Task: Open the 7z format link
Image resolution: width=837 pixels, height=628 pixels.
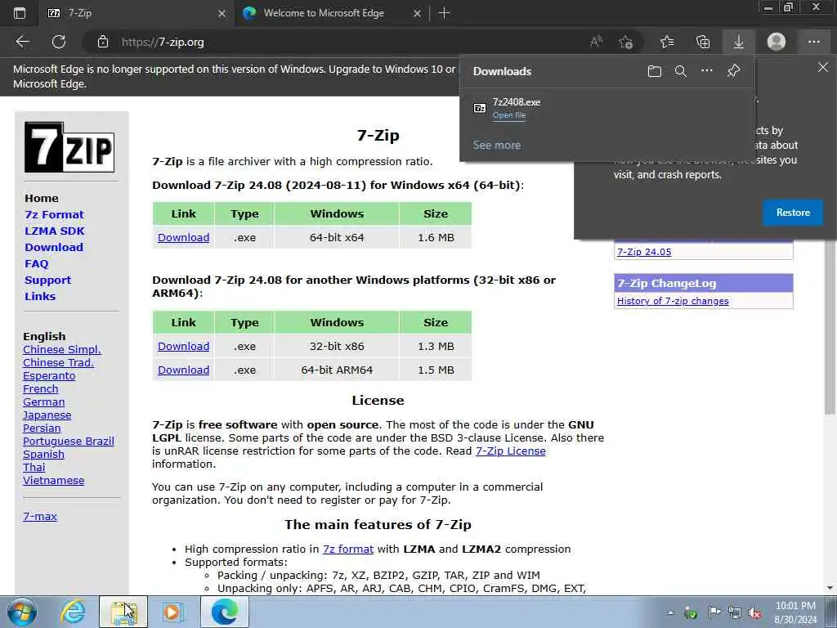Action: (348, 549)
